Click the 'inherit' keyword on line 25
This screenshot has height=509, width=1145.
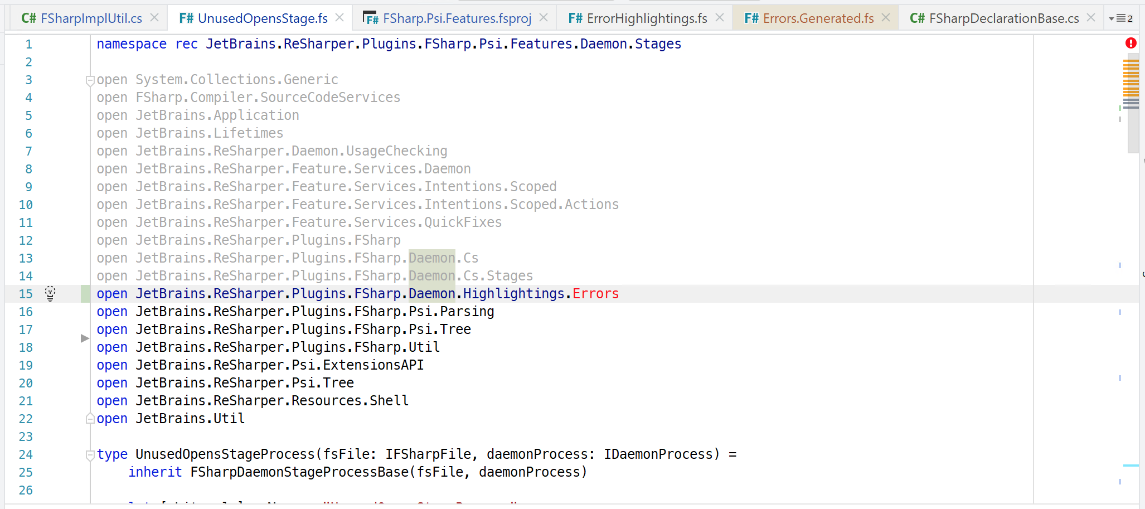[155, 472]
